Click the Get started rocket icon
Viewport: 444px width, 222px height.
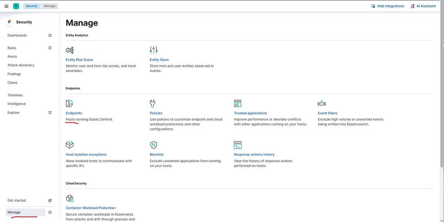(x=50, y=200)
